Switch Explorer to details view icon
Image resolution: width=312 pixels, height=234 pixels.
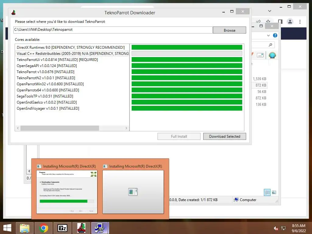267,192
